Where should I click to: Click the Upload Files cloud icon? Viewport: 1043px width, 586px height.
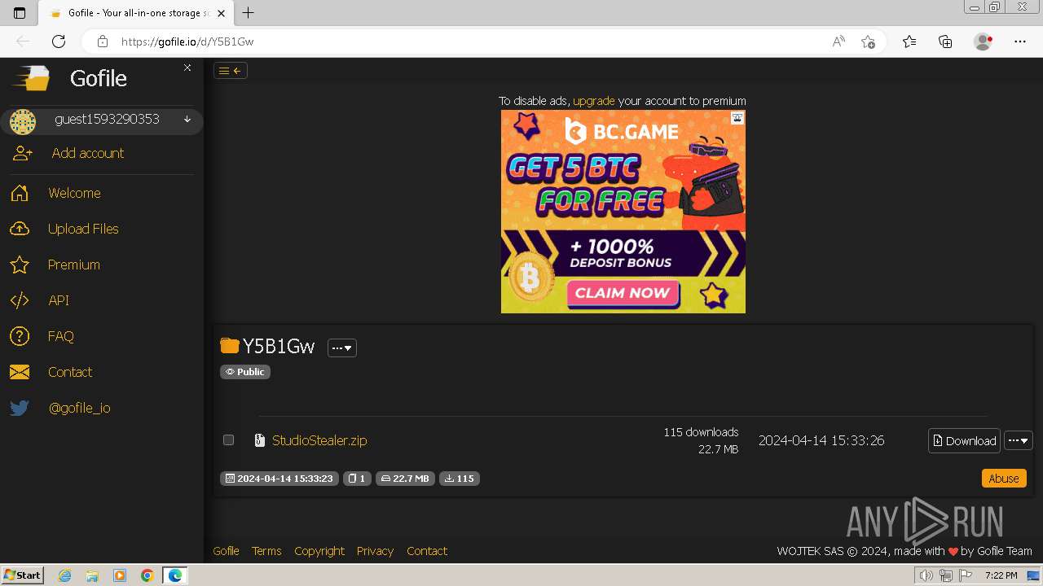point(20,229)
